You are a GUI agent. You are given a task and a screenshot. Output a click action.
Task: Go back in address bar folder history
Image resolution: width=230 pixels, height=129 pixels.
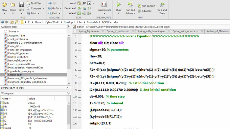coord(2,22)
